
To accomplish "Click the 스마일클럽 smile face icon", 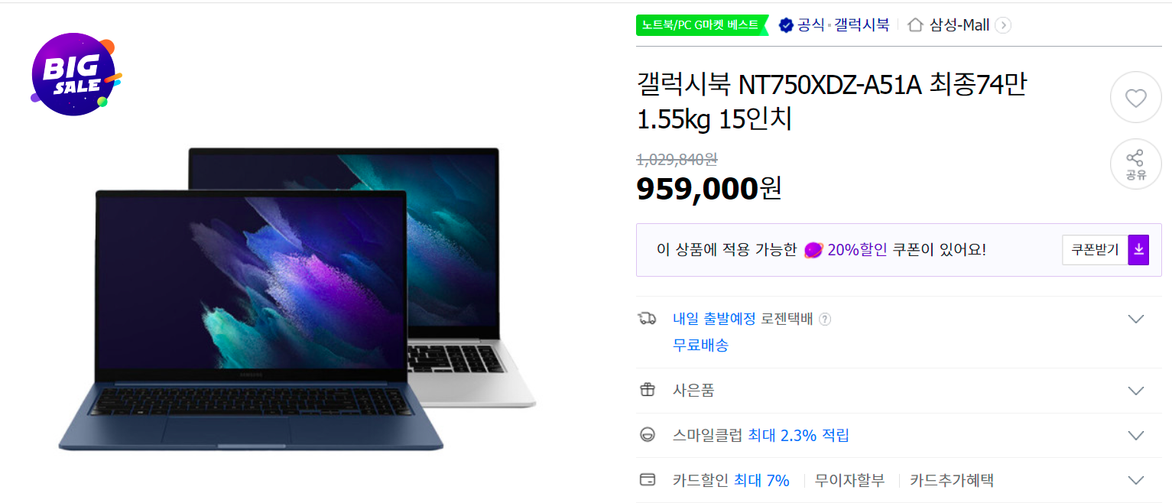I will tap(647, 436).
